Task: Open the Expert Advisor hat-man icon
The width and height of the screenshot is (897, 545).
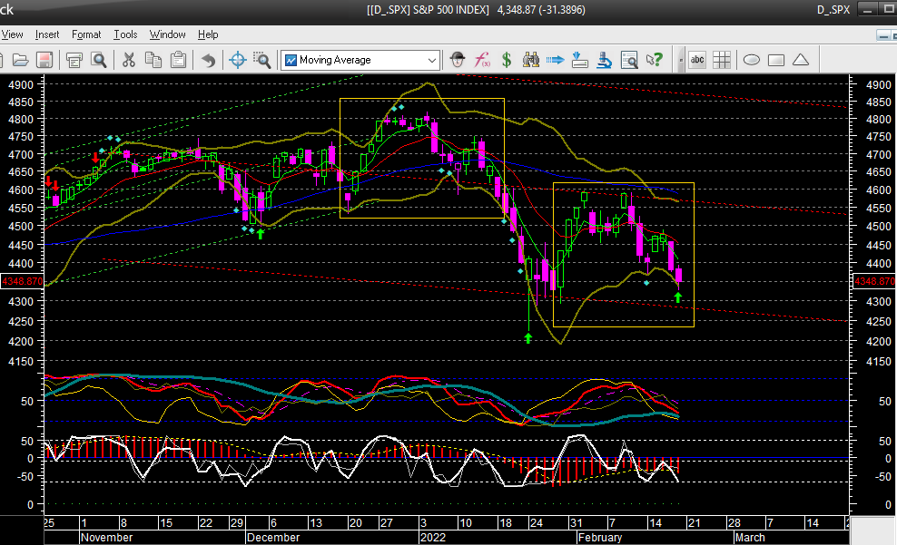Action: (x=458, y=60)
